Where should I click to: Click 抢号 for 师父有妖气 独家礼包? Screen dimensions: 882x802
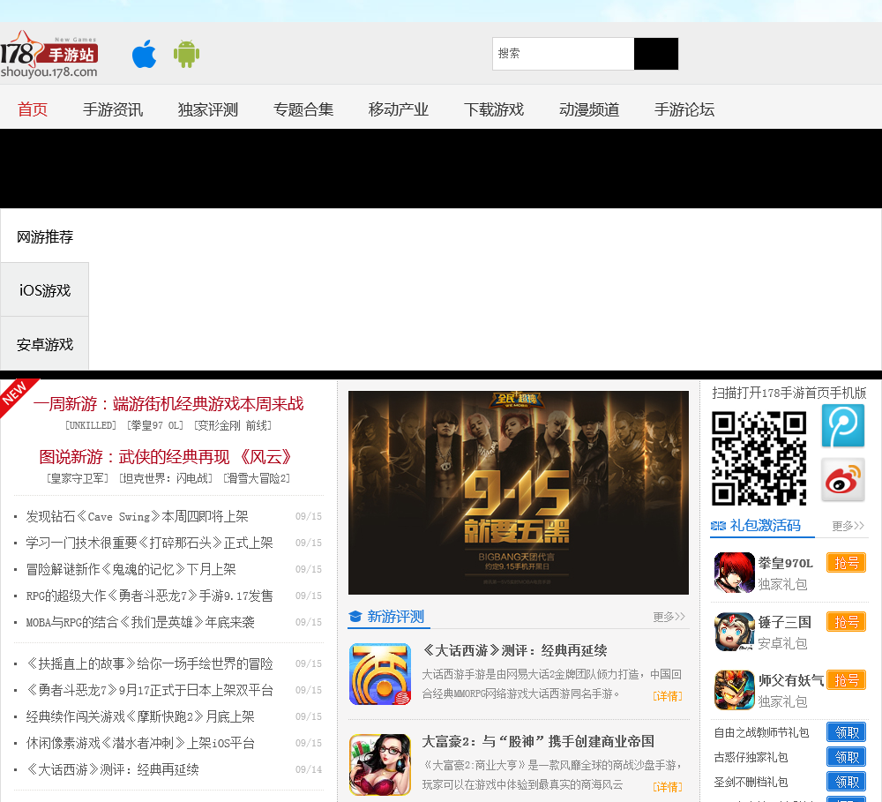point(846,680)
